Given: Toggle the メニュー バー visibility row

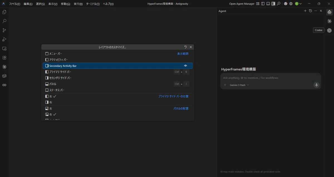Looking at the screenshot, I should tap(117, 54).
